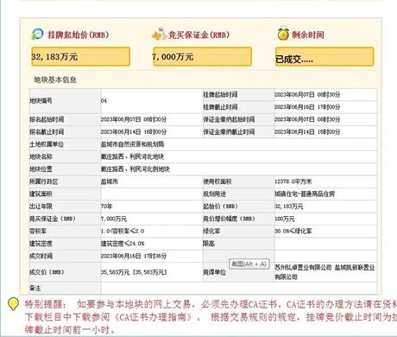Click the 32,183万元 starting price box

pos(80,57)
